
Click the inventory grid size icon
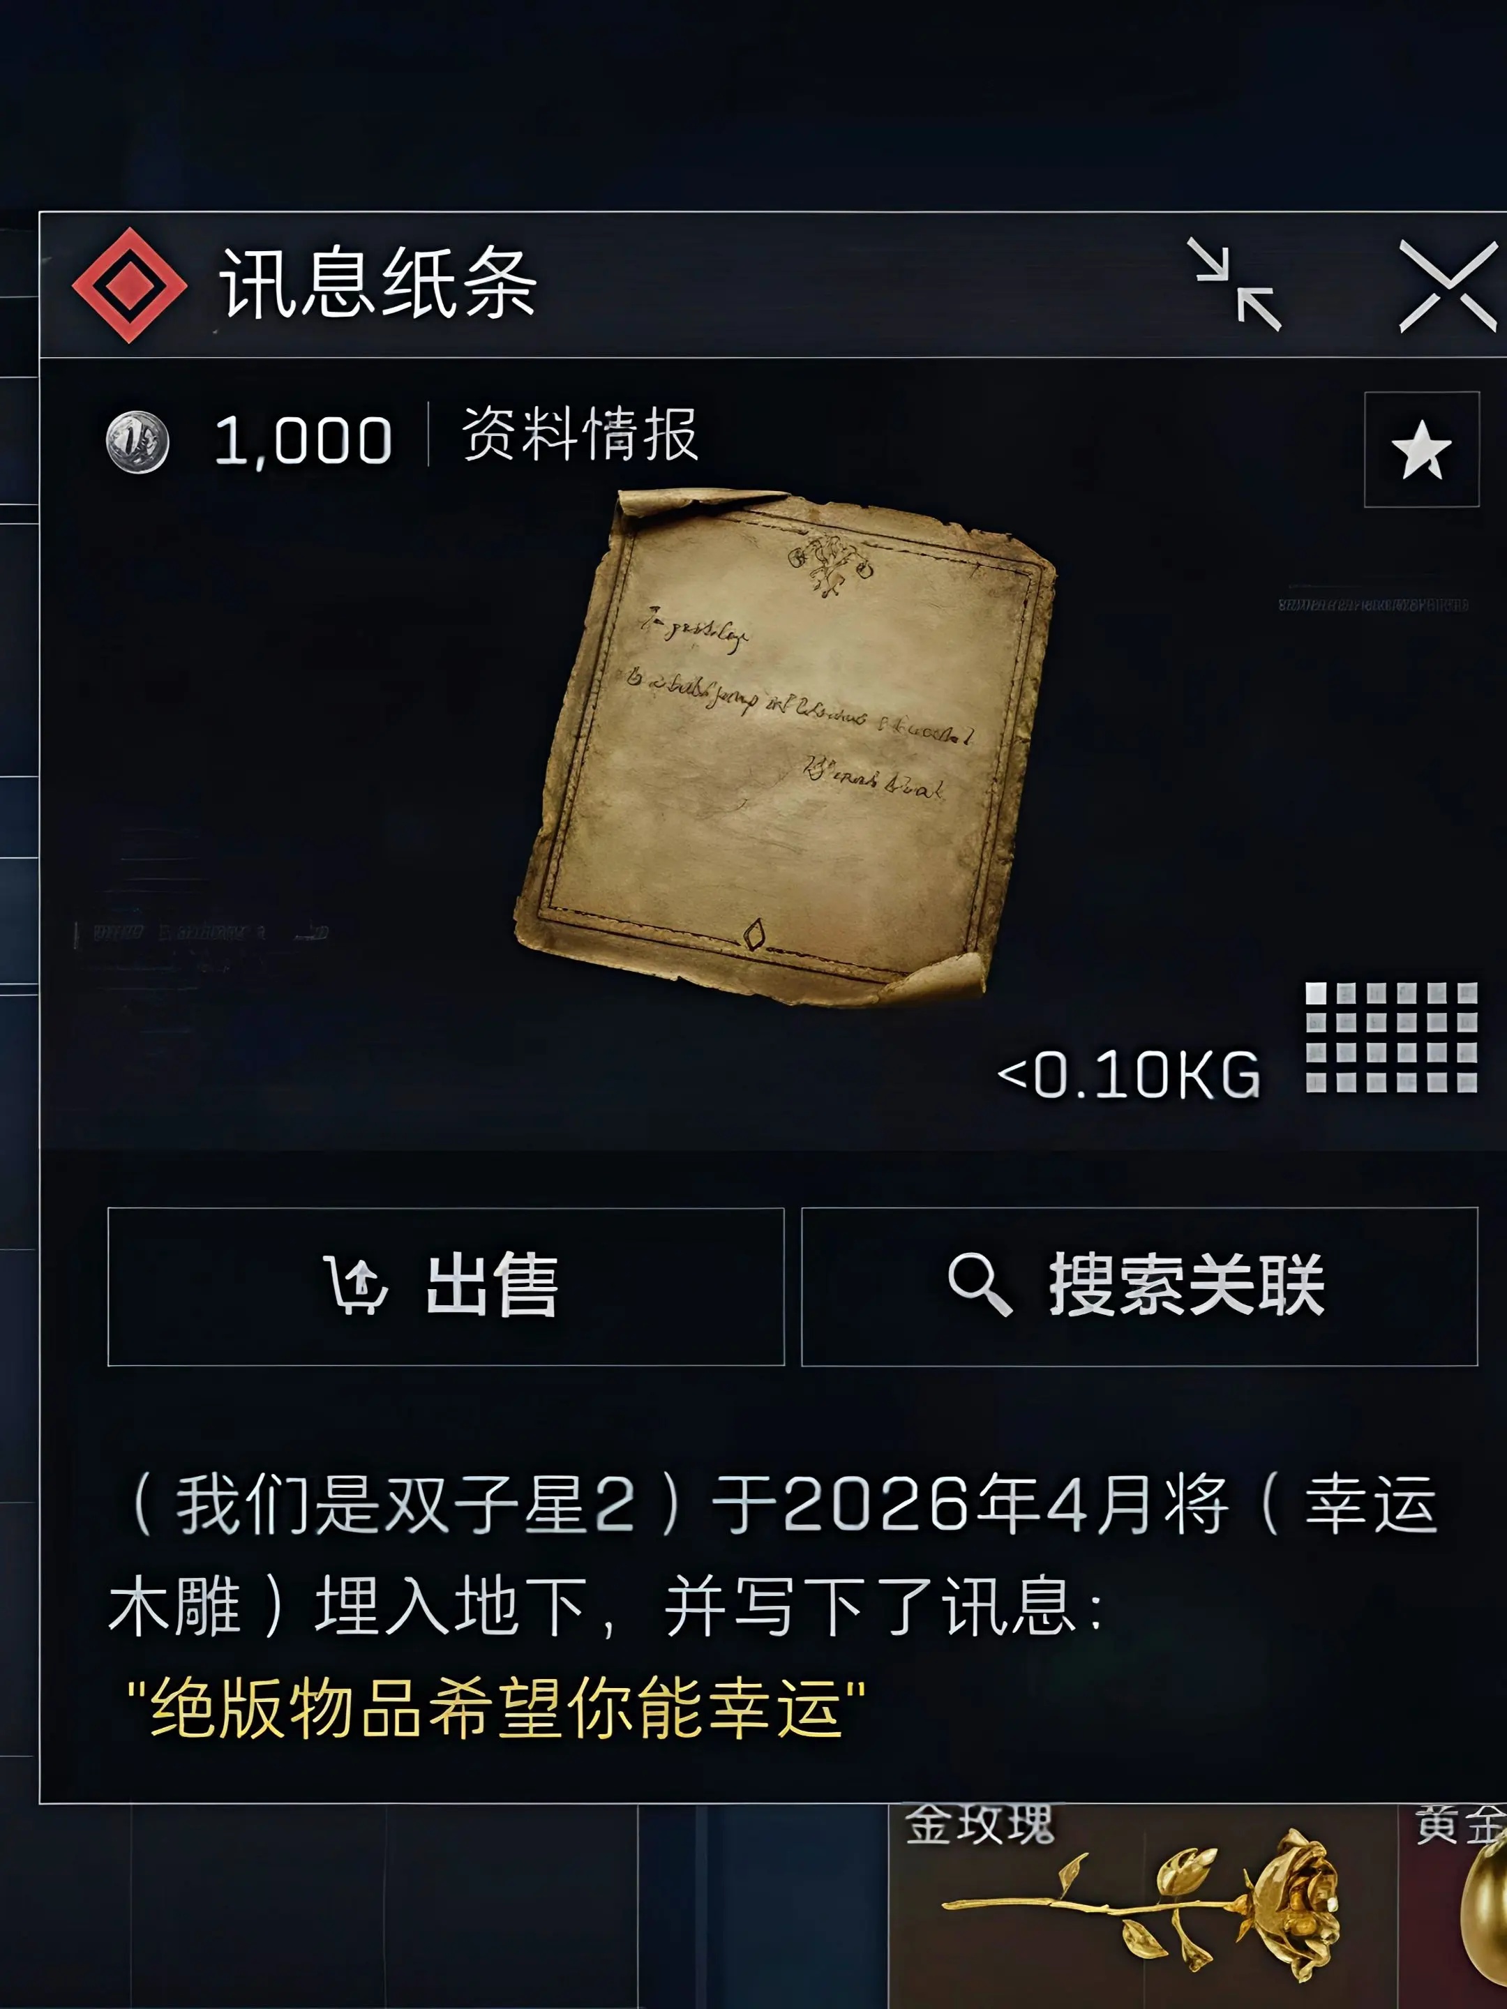(x=1390, y=1037)
